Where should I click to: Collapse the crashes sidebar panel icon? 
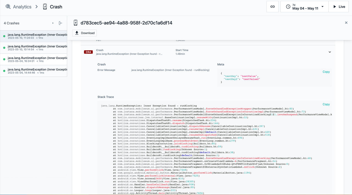61,23
